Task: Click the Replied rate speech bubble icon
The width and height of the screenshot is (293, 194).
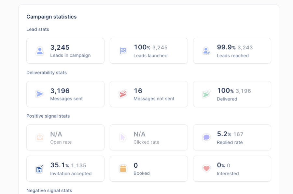Action: click(206, 137)
